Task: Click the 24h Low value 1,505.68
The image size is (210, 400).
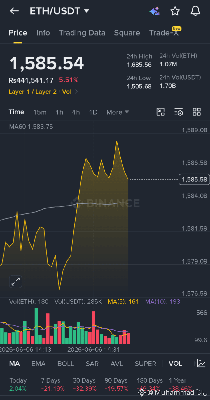Action: click(139, 86)
